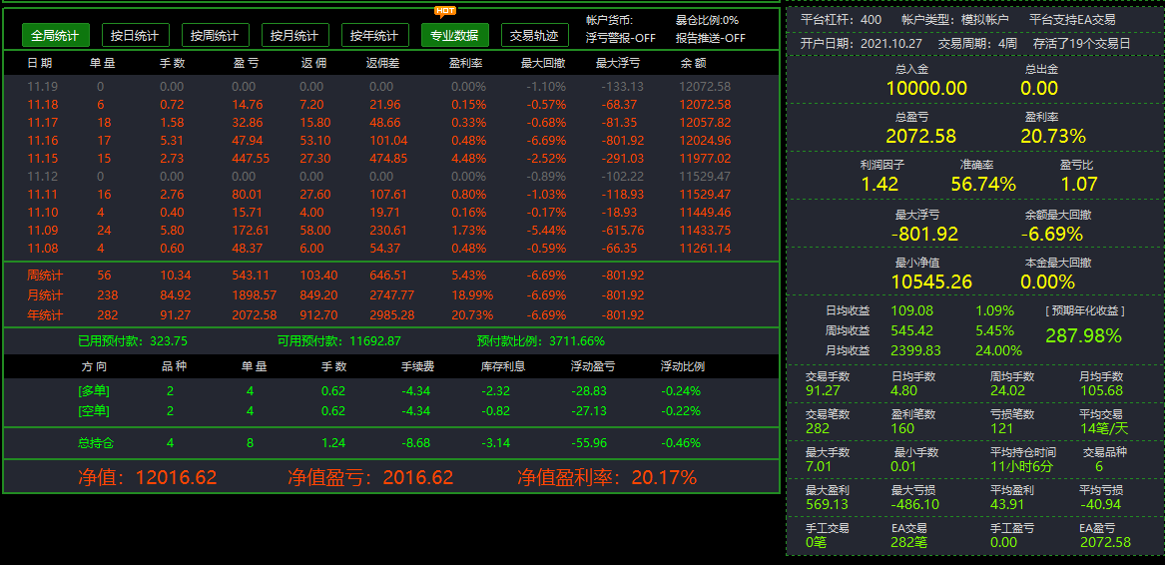1165x565 pixels.
Task: Click the 日期 column header
Action: click(x=39, y=64)
